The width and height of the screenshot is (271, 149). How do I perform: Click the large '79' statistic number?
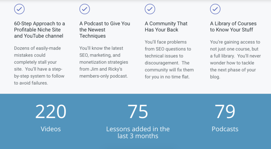[x=225, y=112]
